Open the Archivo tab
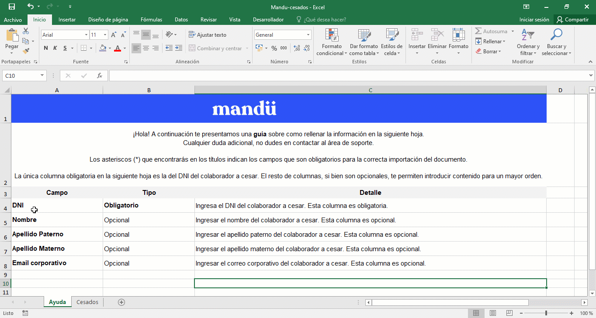The height and width of the screenshot is (318, 596). pyautogui.click(x=13, y=20)
